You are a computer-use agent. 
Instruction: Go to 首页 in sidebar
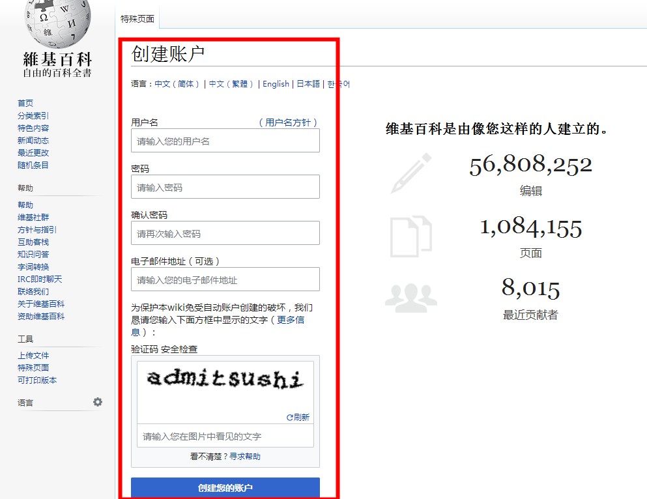pyautogui.click(x=25, y=103)
